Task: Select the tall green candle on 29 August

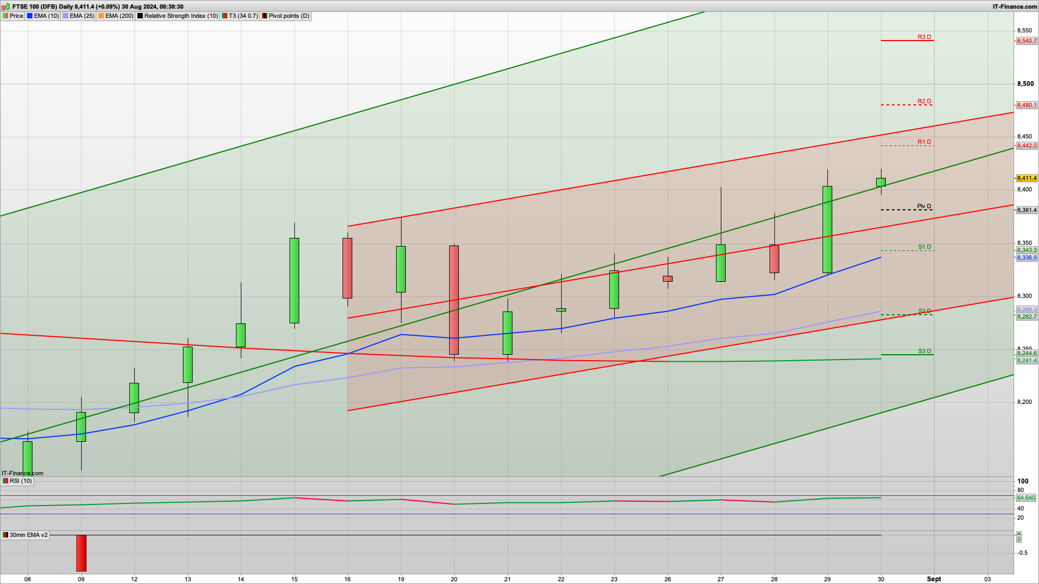Action: [x=827, y=229]
